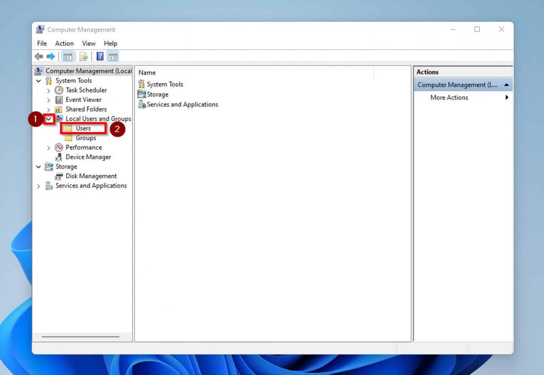Screen dimensions: 544x375
Task: Click the Back navigation arrow
Action: [x=39, y=56]
